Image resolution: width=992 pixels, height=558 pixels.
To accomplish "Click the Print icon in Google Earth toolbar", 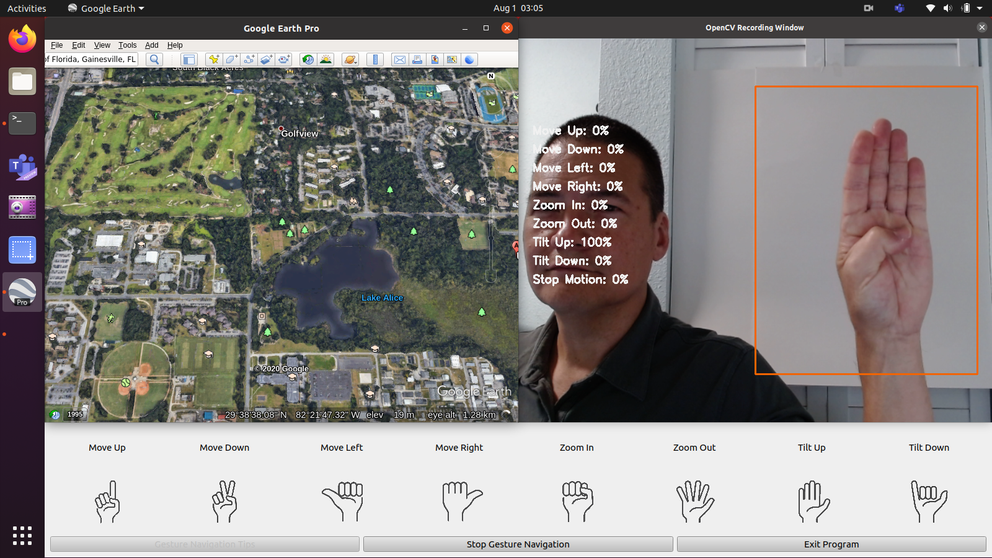I will 417,60.
